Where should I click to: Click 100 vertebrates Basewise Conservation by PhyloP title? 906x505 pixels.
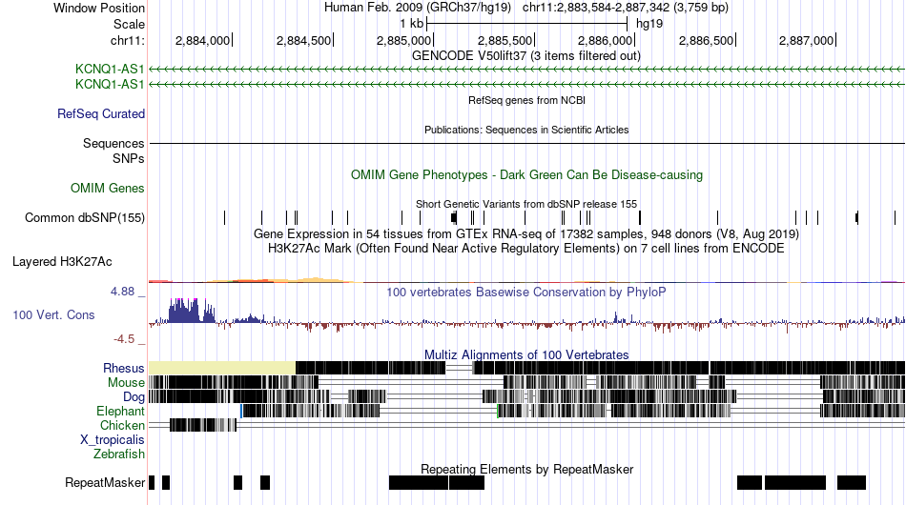526,292
